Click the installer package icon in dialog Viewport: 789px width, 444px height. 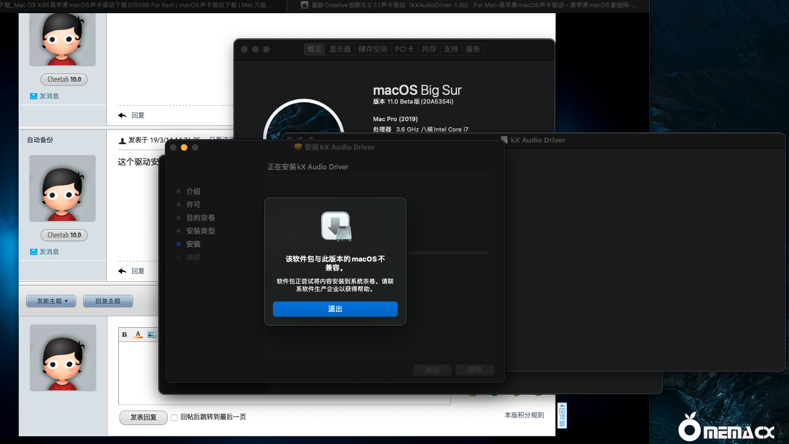(x=335, y=226)
